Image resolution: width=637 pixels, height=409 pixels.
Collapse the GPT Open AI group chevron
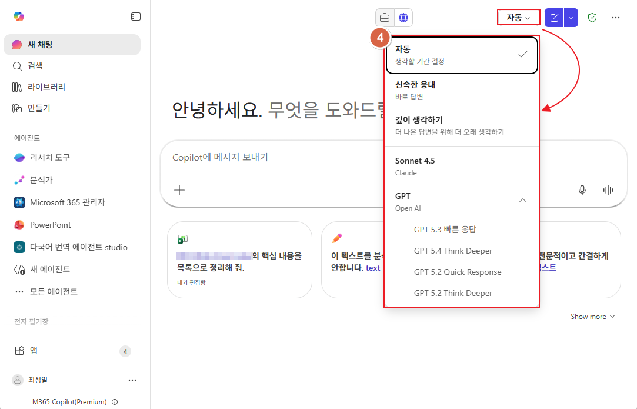coord(523,201)
